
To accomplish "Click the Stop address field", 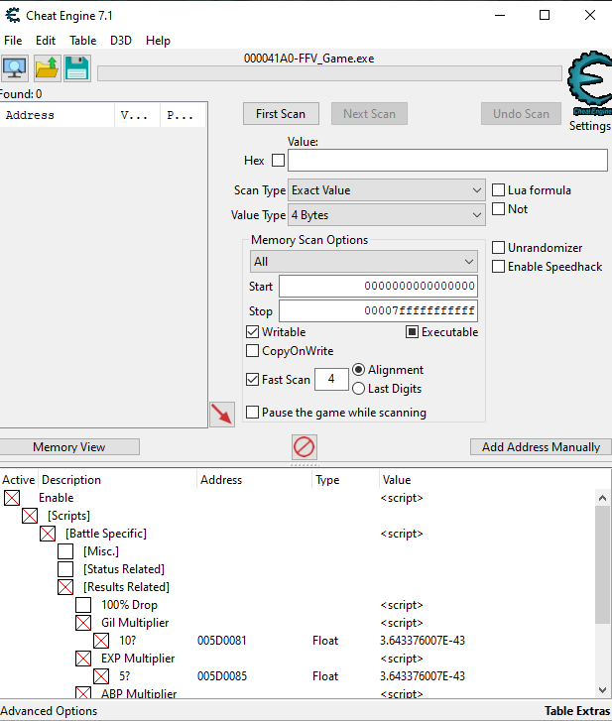I will pyautogui.click(x=378, y=310).
